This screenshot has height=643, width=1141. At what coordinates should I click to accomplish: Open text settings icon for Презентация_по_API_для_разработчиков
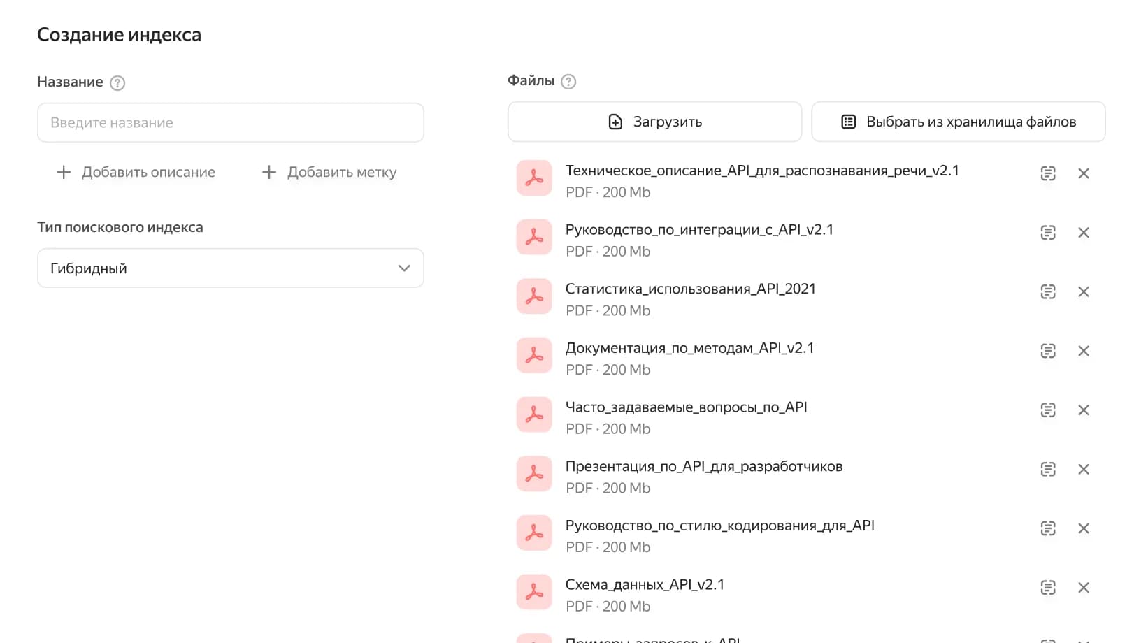pos(1048,469)
